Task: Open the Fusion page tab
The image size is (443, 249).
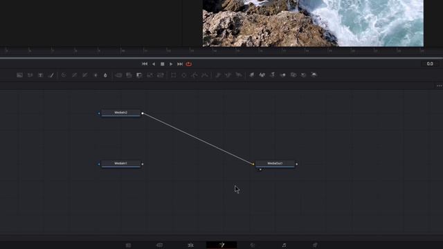Action: (x=221, y=245)
